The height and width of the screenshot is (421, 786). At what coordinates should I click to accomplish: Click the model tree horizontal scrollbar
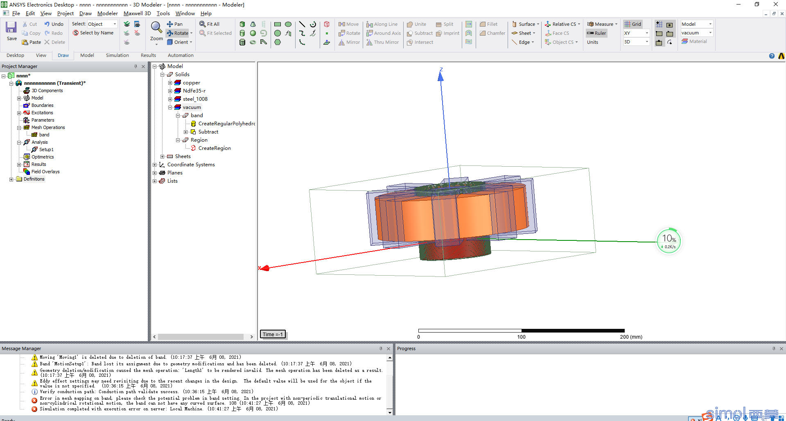point(201,337)
